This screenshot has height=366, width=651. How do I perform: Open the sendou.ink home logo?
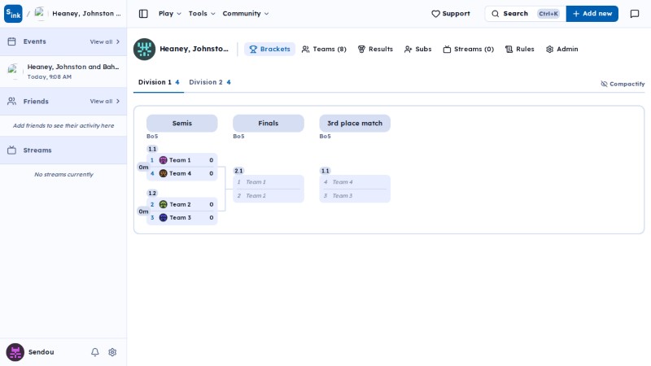[13, 14]
